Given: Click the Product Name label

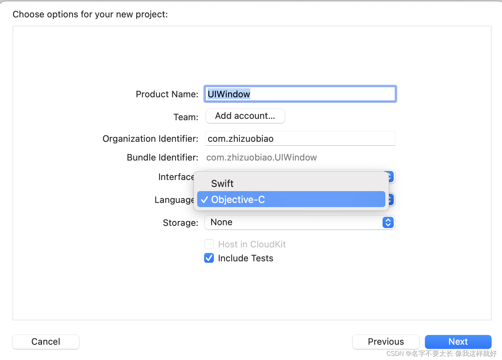Looking at the screenshot, I should pyautogui.click(x=167, y=94).
